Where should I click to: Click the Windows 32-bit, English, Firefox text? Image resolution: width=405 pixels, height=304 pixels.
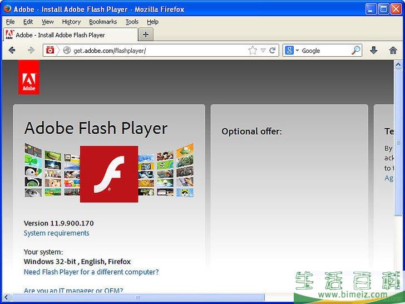click(77, 262)
